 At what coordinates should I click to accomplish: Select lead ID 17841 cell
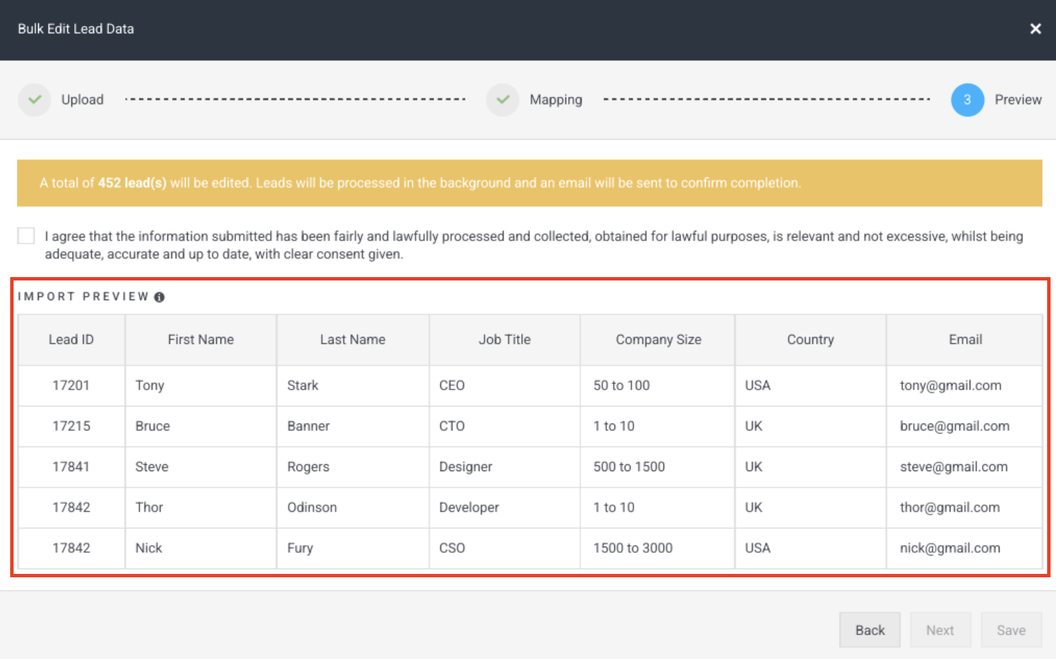(x=71, y=467)
